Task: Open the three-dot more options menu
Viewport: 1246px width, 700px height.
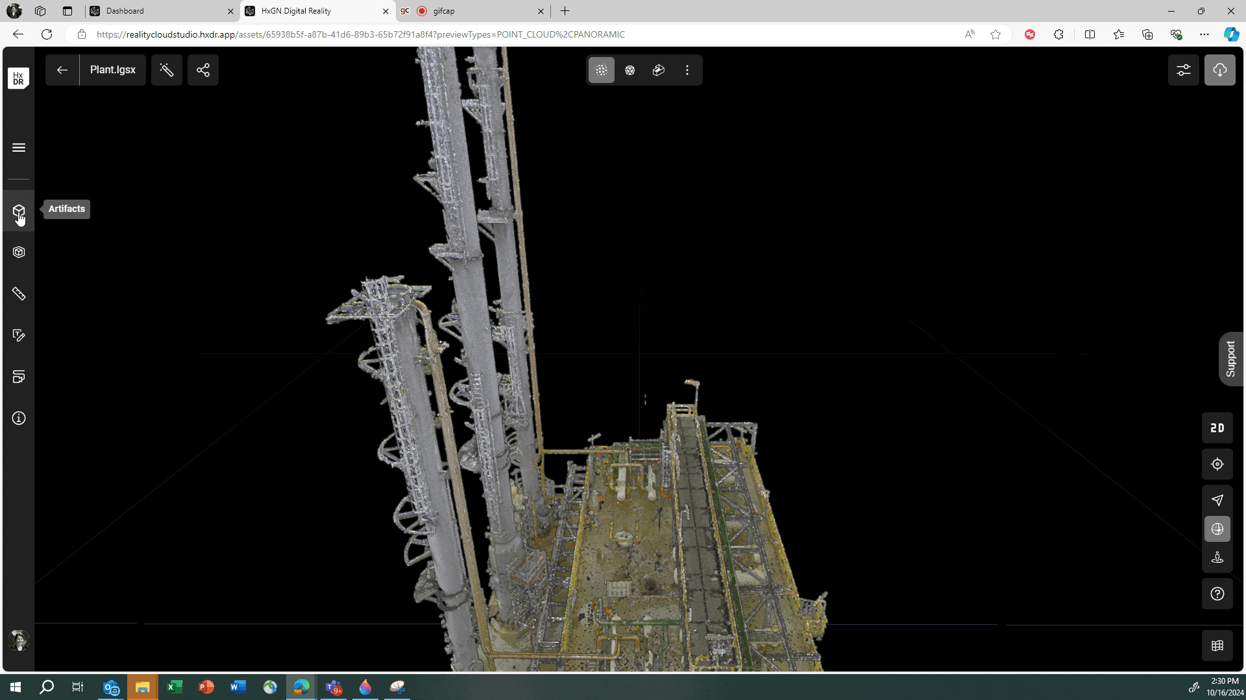Action: click(x=687, y=70)
